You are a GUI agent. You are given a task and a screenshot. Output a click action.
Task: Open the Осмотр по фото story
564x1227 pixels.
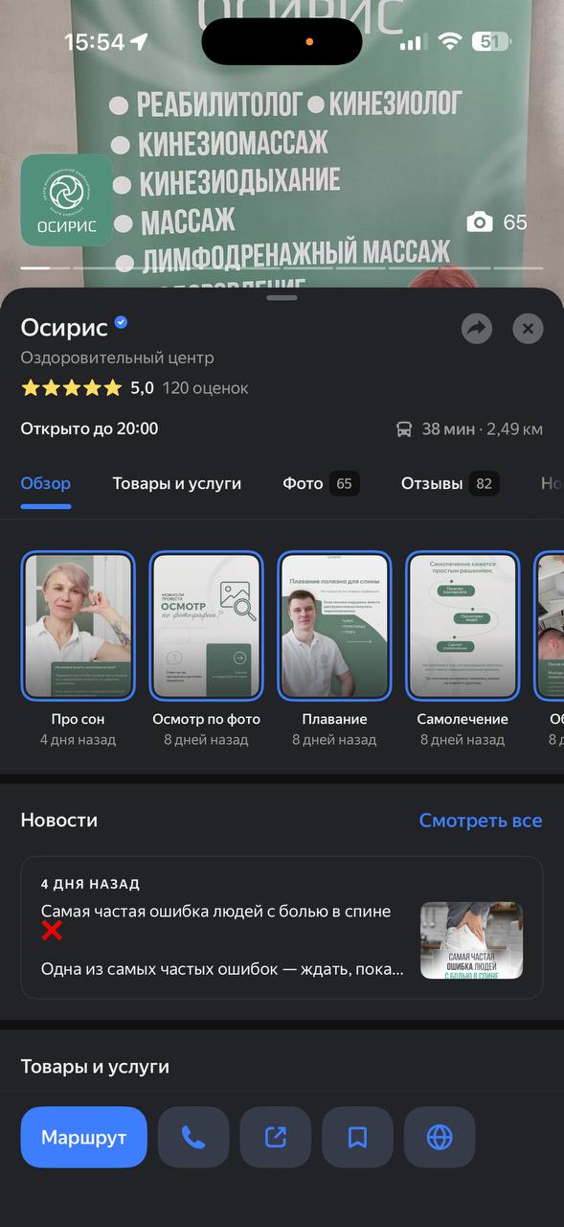(x=206, y=626)
